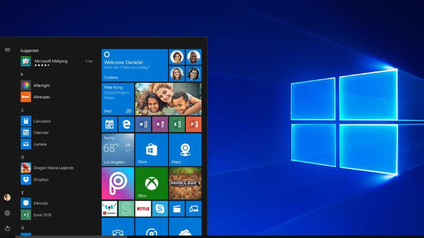Click the letter D group header
The image size is (424, 238).
pos(23,157)
